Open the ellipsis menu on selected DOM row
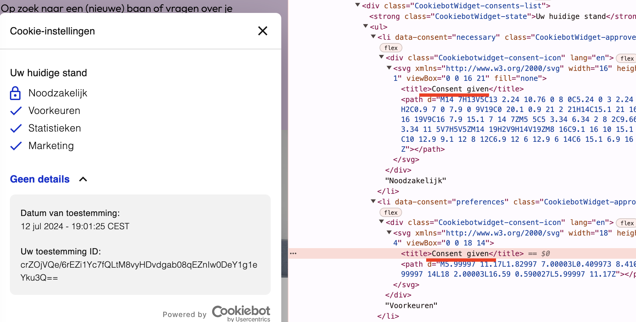Image resolution: width=636 pixels, height=322 pixels. (x=293, y=253)
